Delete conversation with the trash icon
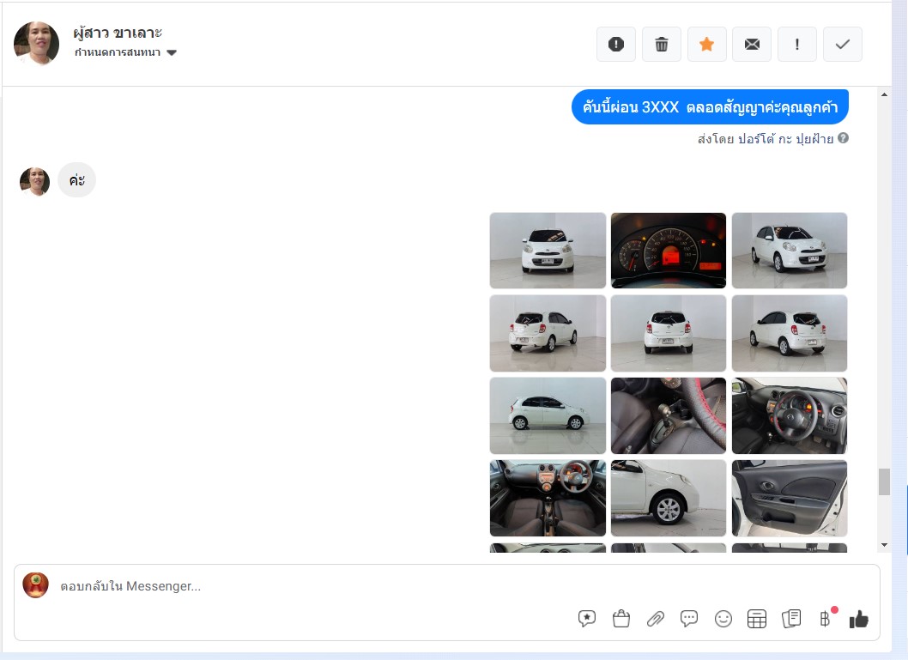 661,45
